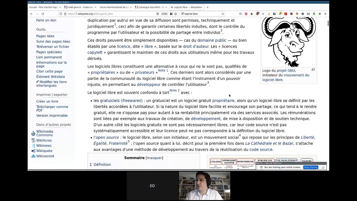Open mouvement du logiciel libre link

click(x=286, y=77)
